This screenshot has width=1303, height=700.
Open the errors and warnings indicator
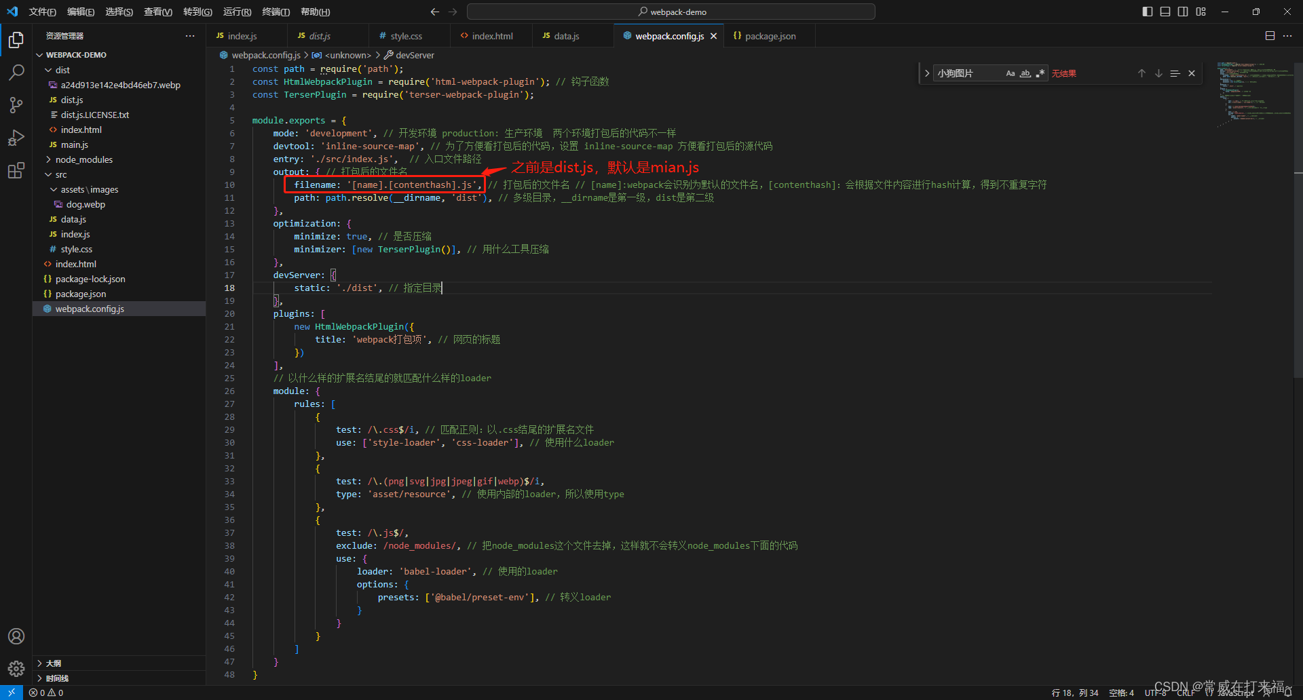pos(46,693)
